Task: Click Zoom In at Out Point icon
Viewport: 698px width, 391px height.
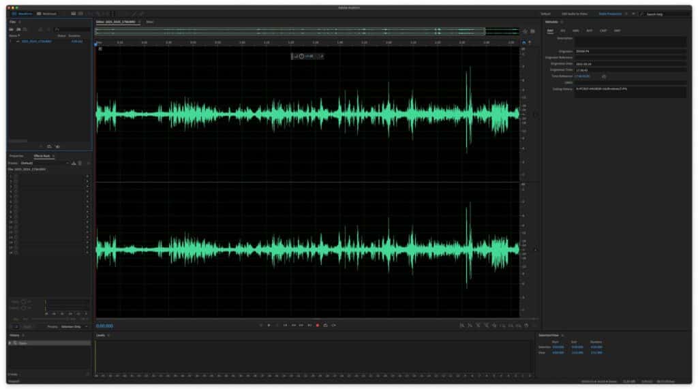Action: coord(511,326)
